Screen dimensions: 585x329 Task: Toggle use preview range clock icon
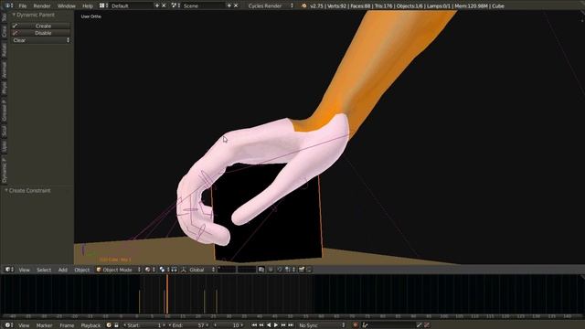point(109,325)
